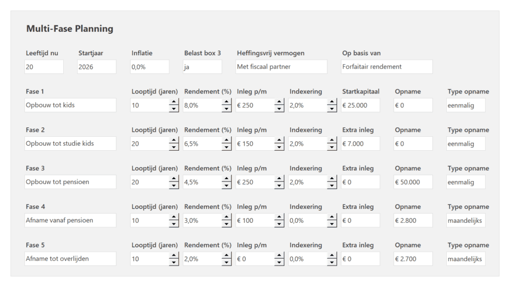The image size is (510, 287).
Task: Click the Opbouw tot kids name field
Action: tap(70, 105)
